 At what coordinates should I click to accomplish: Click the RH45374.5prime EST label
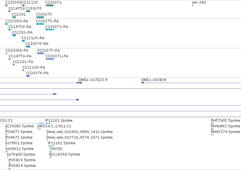tap(225, 132)
